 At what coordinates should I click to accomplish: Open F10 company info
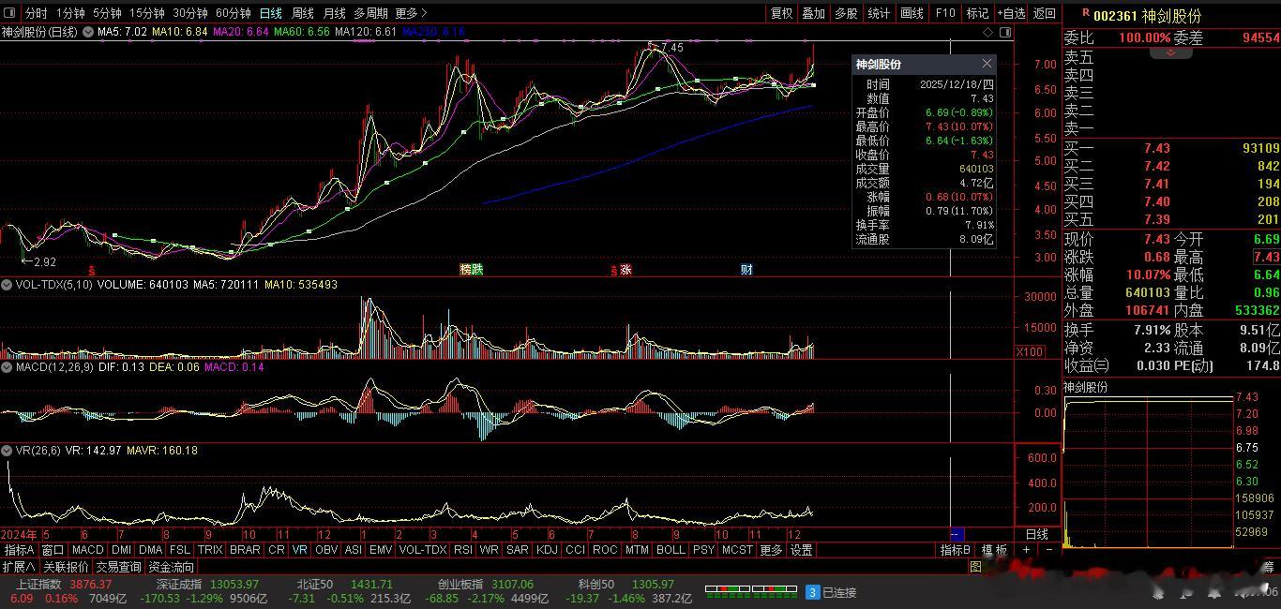tap(945, 13)
